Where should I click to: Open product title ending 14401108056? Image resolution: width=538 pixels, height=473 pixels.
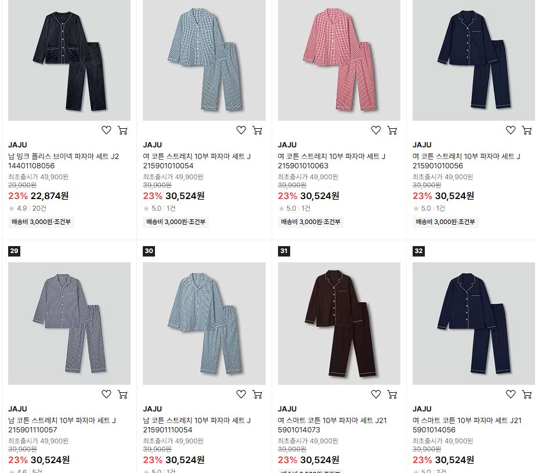(63, 161)
